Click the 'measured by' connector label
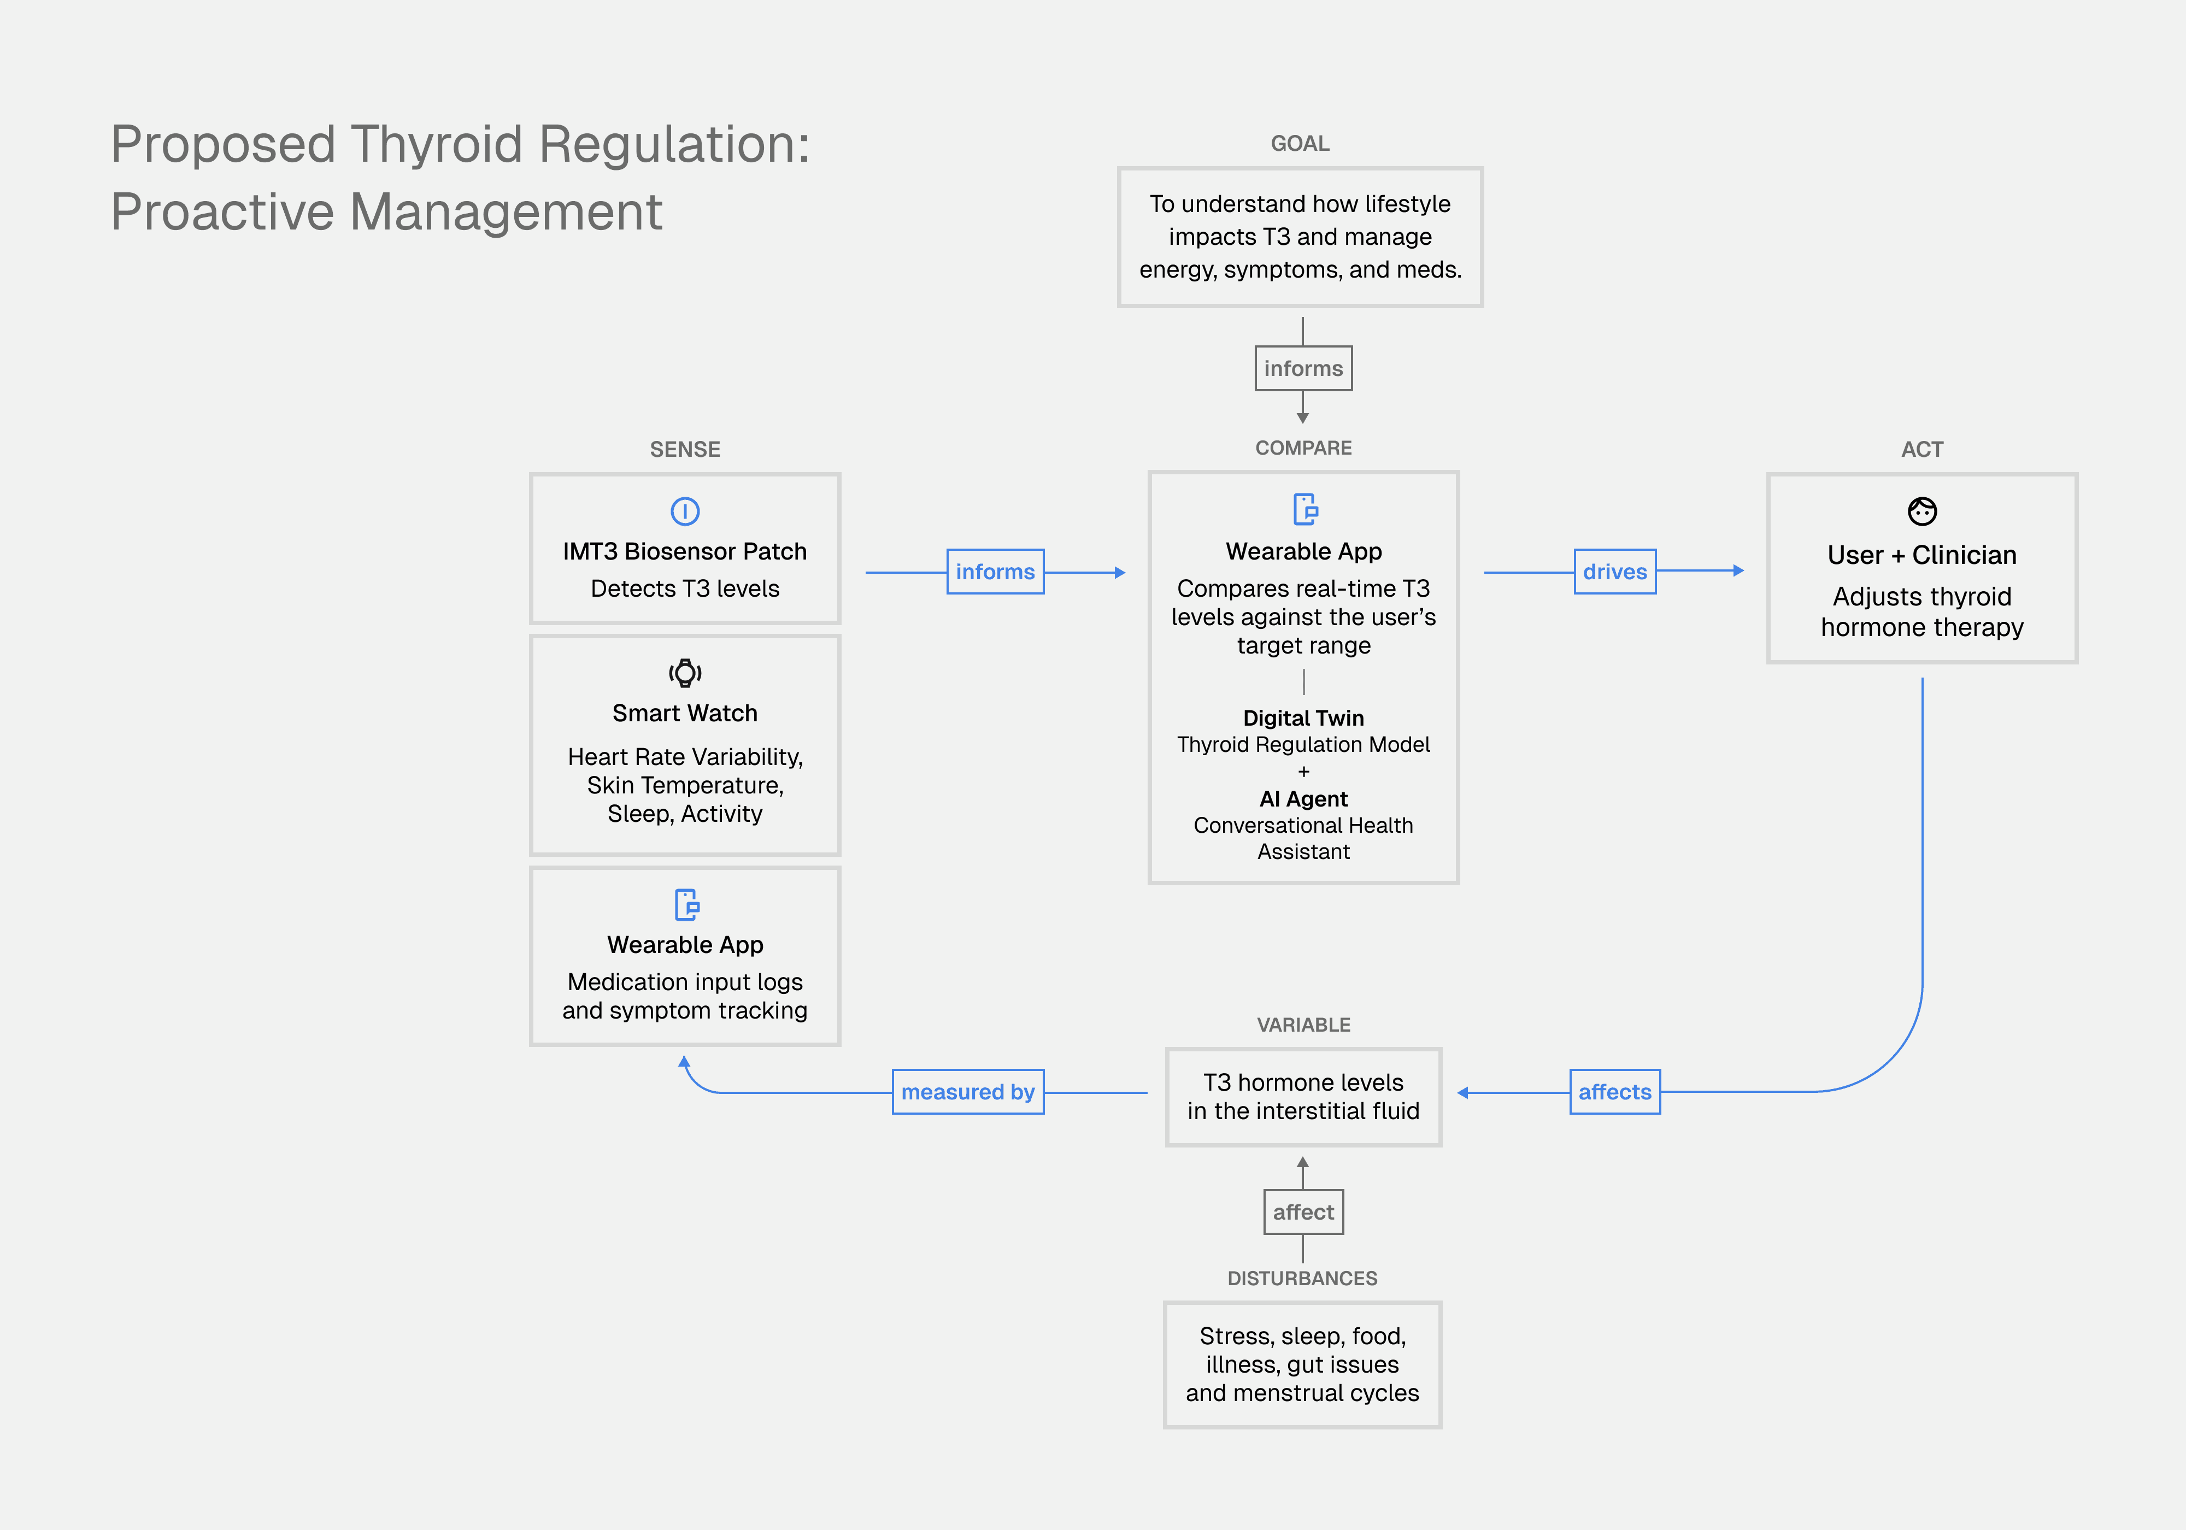This screenshot has height=1530, width=2186. [x=967, y=1092]
